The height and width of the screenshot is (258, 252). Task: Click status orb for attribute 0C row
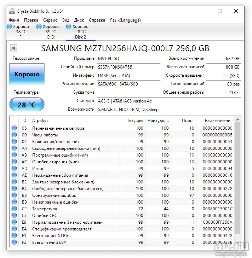coord(14,141)
